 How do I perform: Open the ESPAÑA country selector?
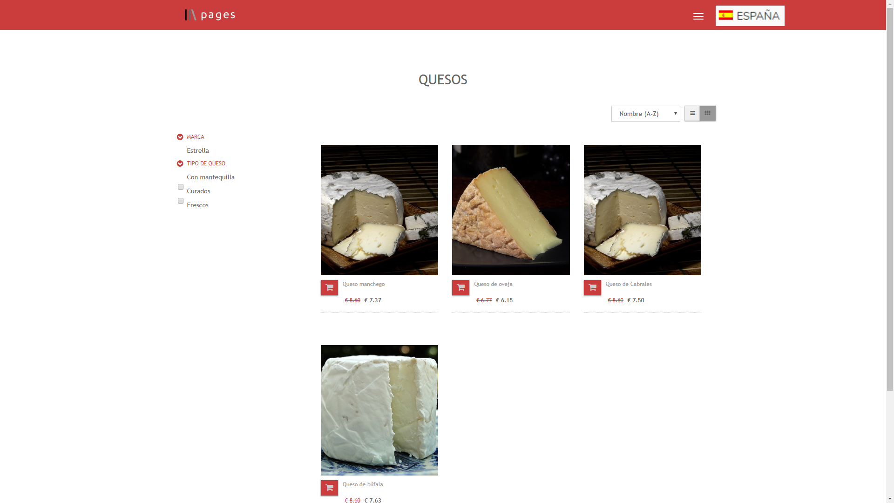coord(750,16)
